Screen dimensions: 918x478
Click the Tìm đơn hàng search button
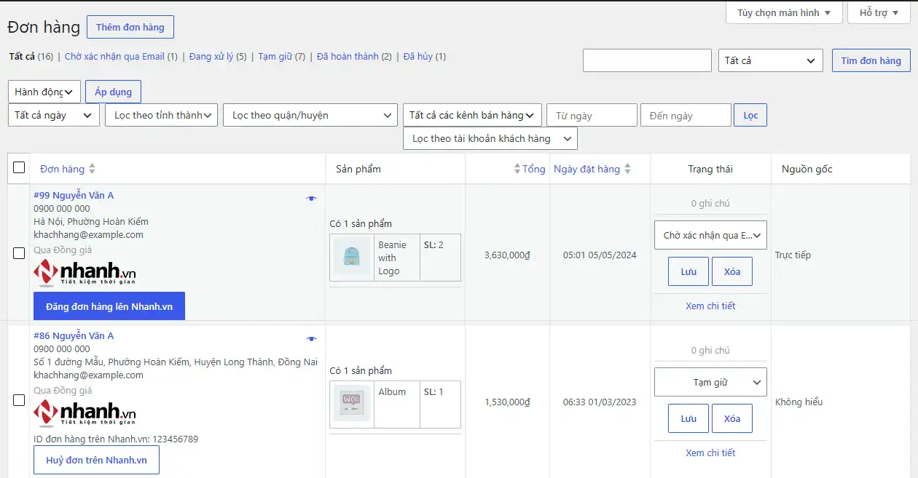pos(871,60)
